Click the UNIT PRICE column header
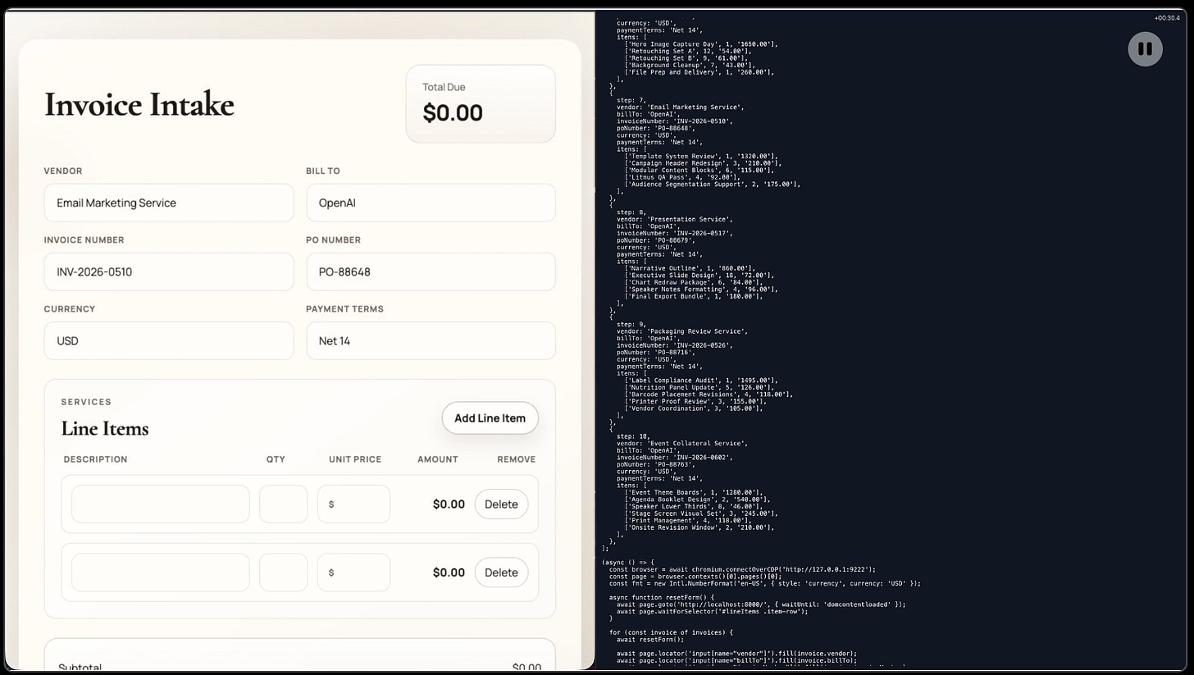 coord(355,459)
